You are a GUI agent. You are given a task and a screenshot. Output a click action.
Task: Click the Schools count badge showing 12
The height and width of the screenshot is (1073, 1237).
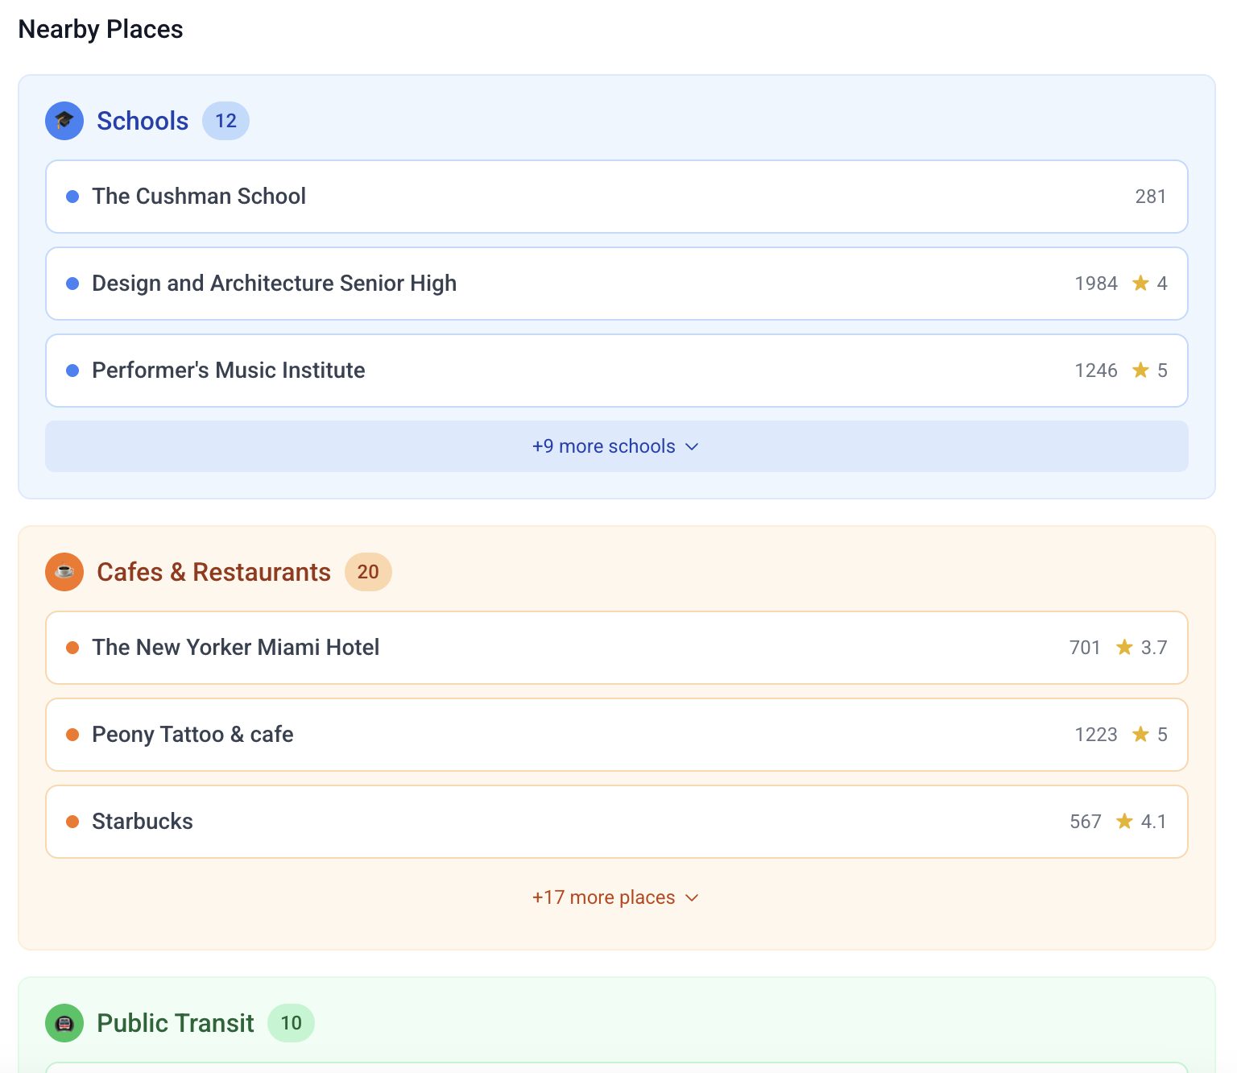[225, 120]
